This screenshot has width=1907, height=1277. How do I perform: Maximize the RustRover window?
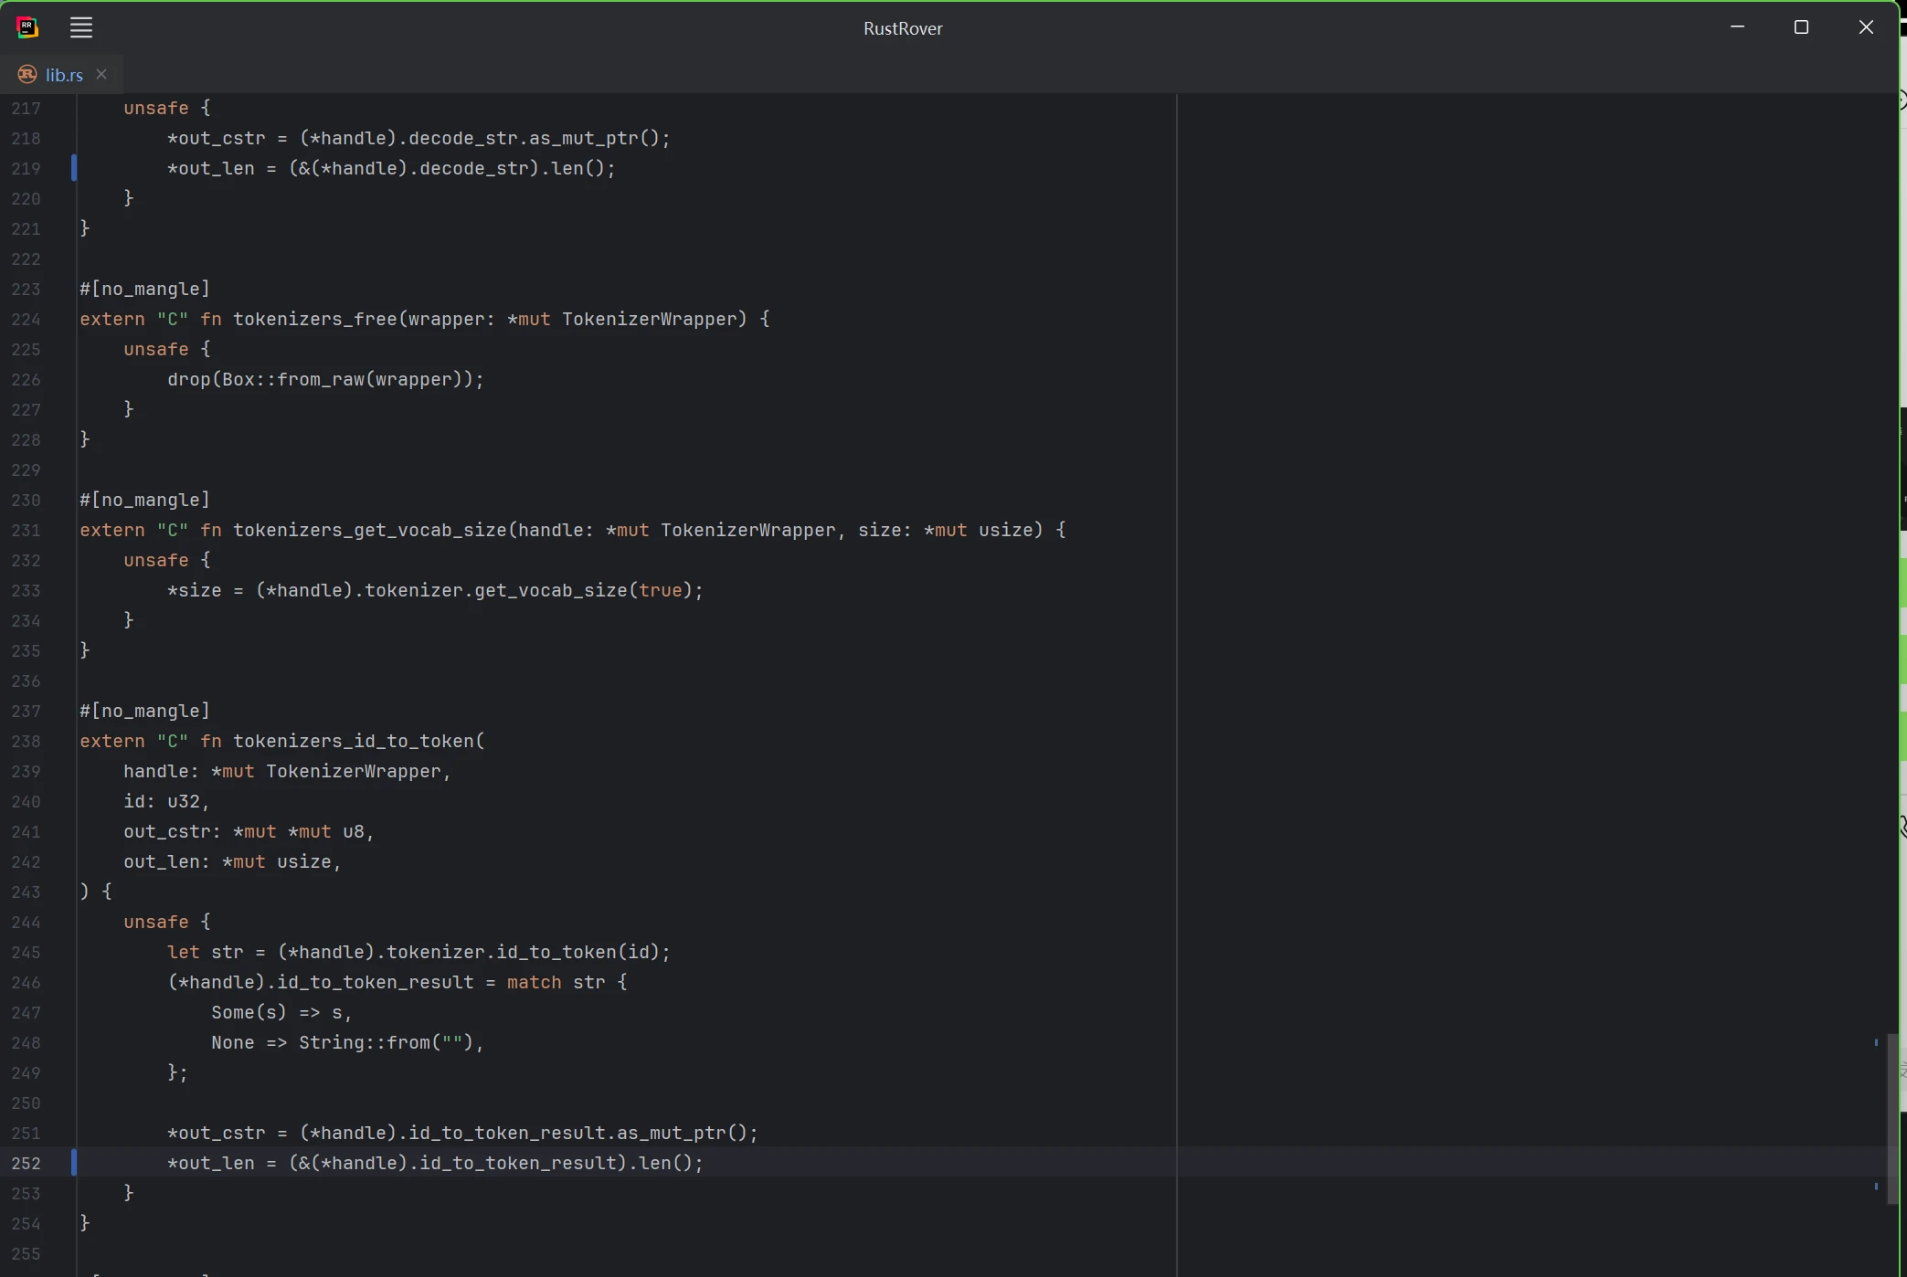click(x=1801, y=27)
